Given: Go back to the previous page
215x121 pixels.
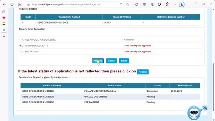Looking at the screenshot, I should point(4,4).
